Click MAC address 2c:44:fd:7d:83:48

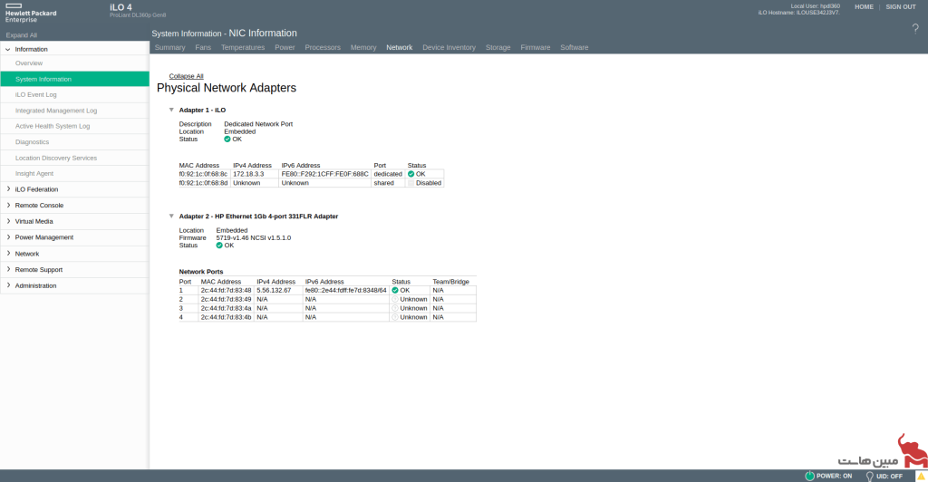[226, 291]
